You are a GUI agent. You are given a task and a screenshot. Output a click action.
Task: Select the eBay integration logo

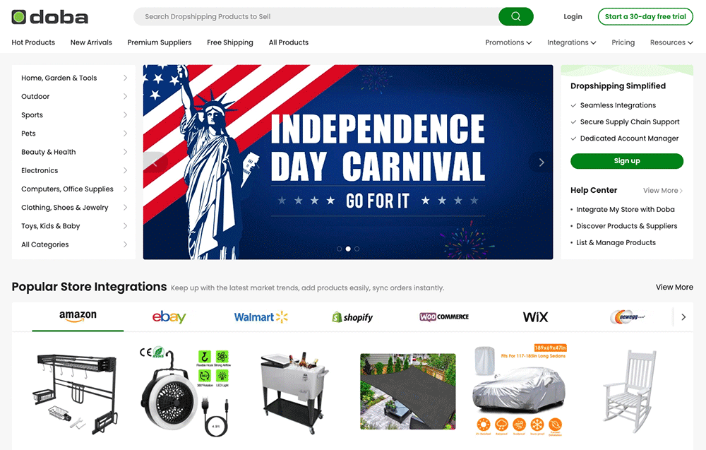tap(169, 317)
